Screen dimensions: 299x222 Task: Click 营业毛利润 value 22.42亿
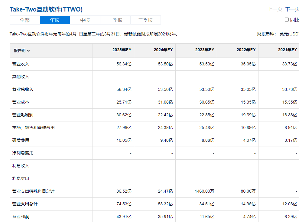click(165, 115)
